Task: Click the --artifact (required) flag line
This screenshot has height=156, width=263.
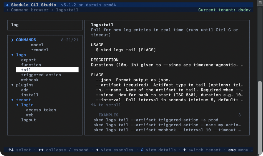Action: pos(170,85)
